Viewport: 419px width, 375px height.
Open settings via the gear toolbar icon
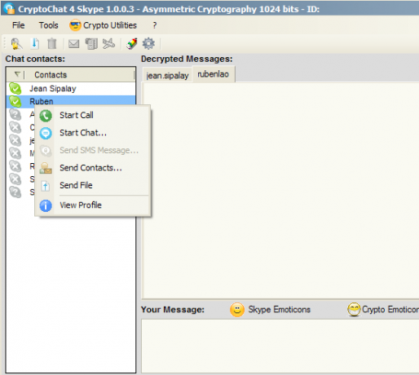(148, 43)
